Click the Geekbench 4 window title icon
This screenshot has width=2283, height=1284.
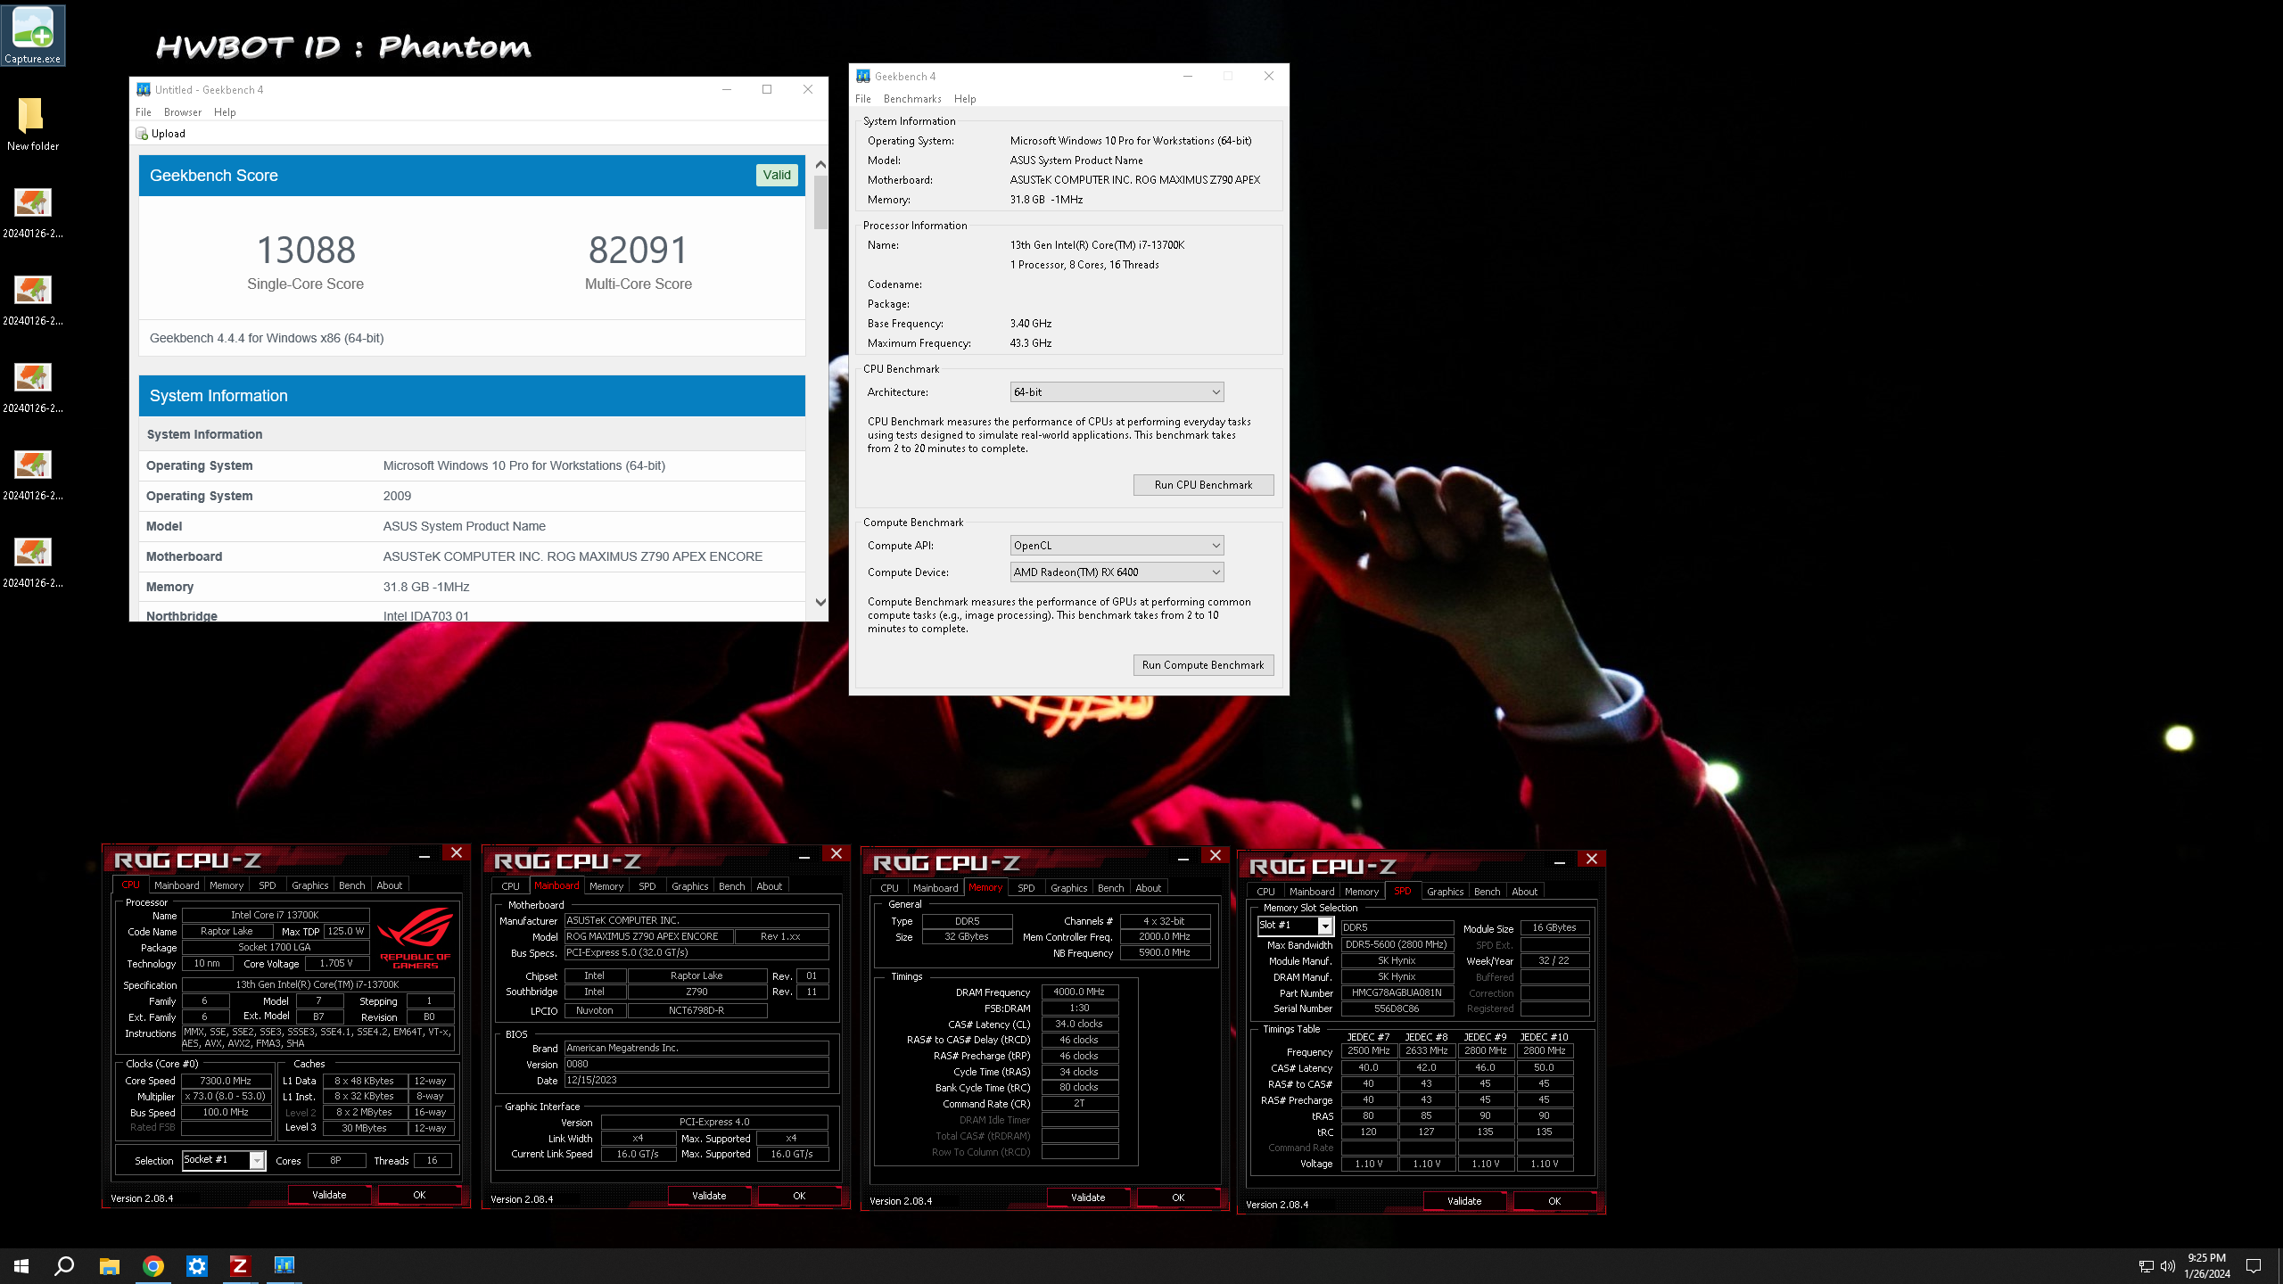click(x=862, y=76)
